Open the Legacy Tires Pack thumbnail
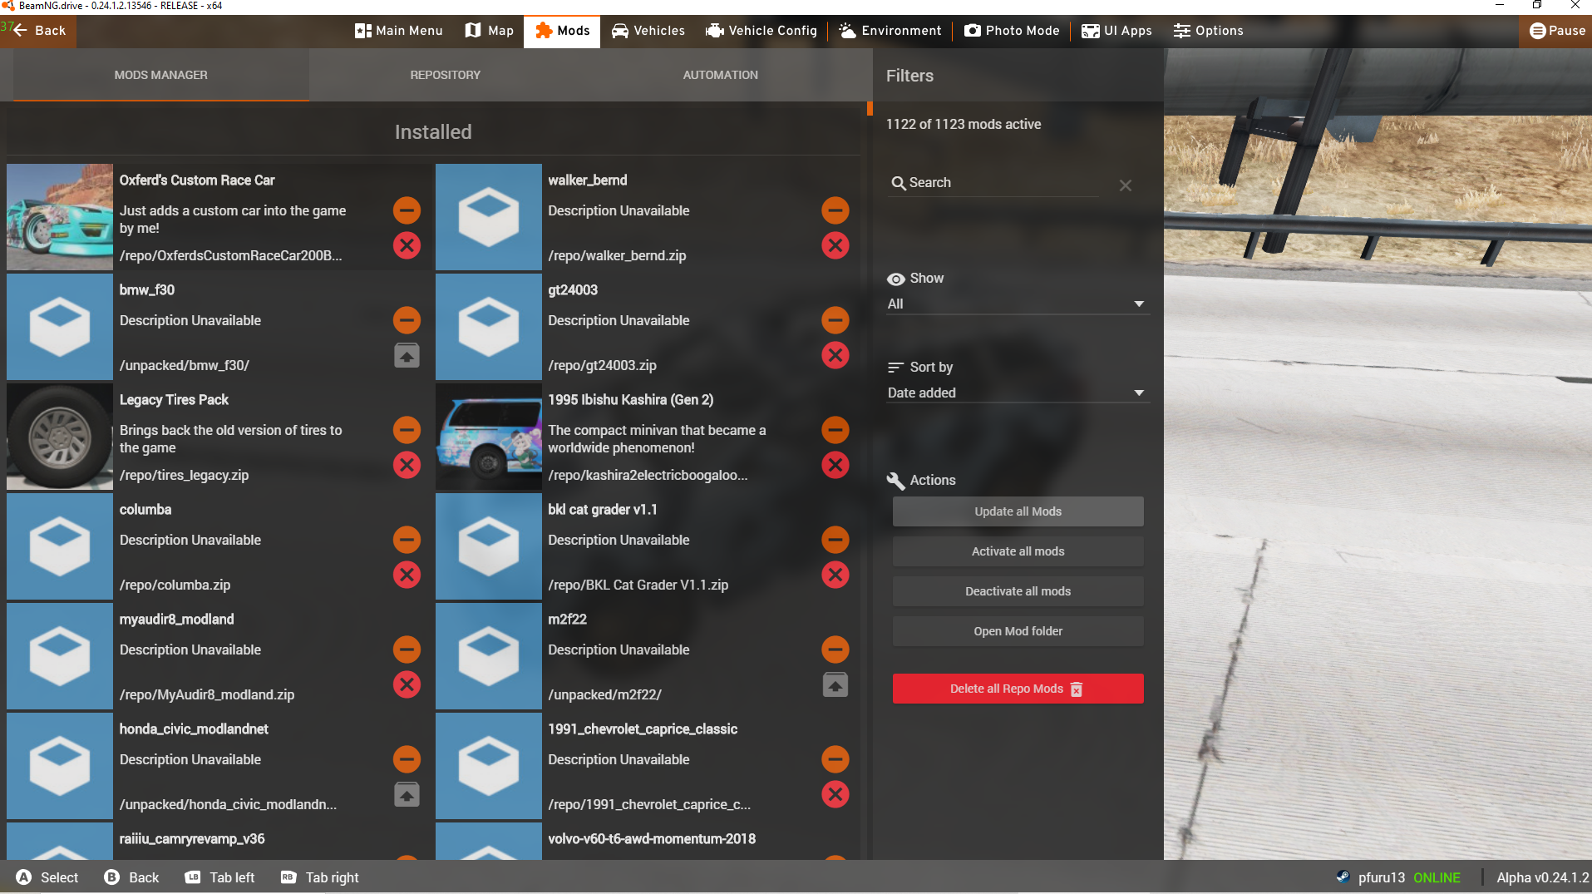Screen dimensions: 1592x894 click(x=60, y=437)
